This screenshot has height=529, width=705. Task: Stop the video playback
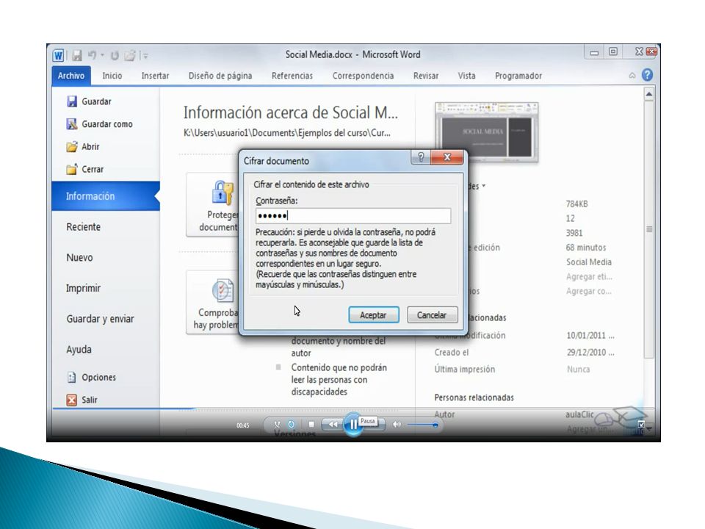tap(311, 424)
